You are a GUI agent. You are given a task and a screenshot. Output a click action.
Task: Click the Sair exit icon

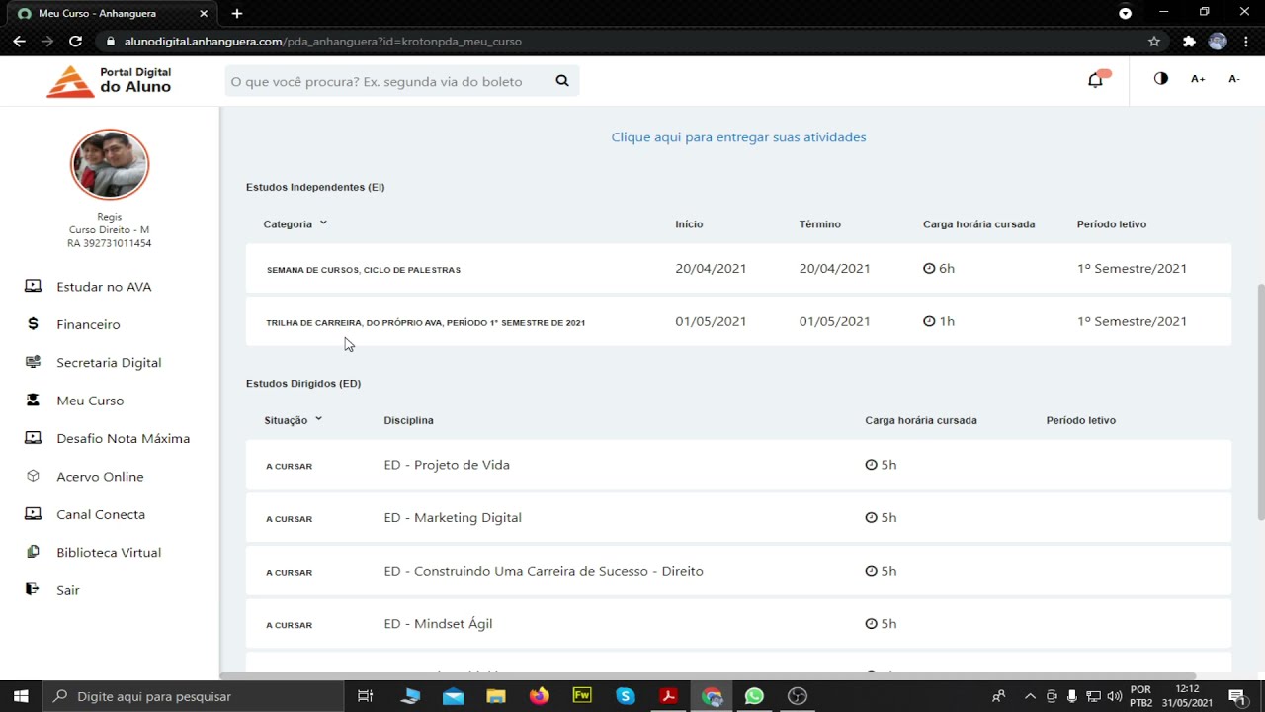pos(33,589)
